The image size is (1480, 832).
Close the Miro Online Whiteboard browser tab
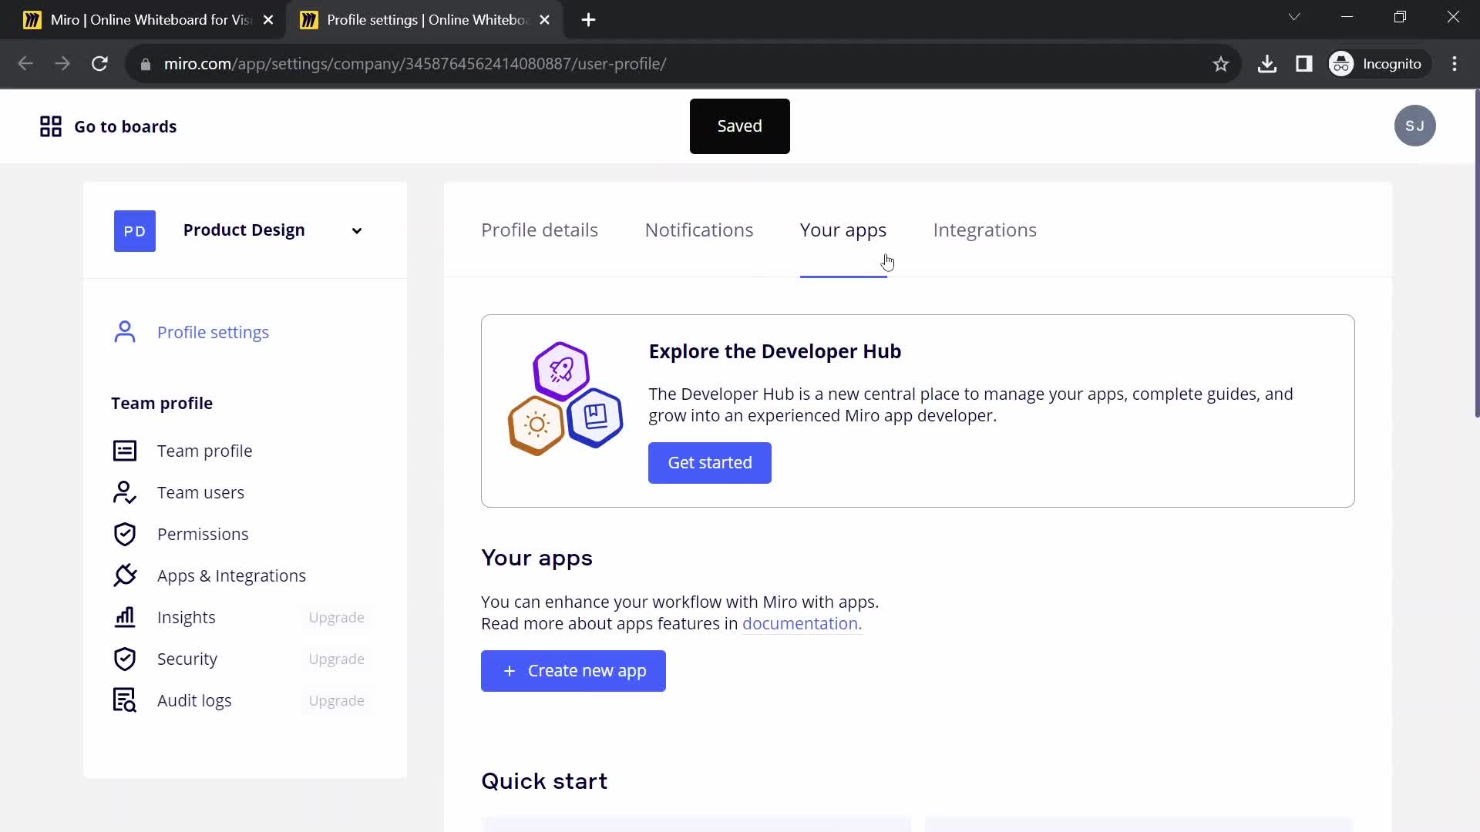click(268, 20)
